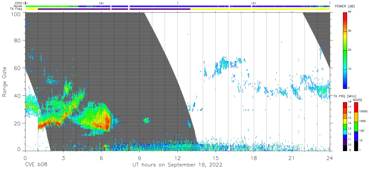
Task: Click the Range Gate axis tick 100
Action: pyautogui.click(x=16, y=14)
